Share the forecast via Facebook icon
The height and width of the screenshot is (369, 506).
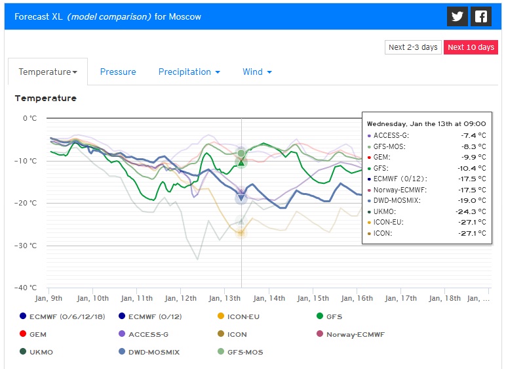481,16
